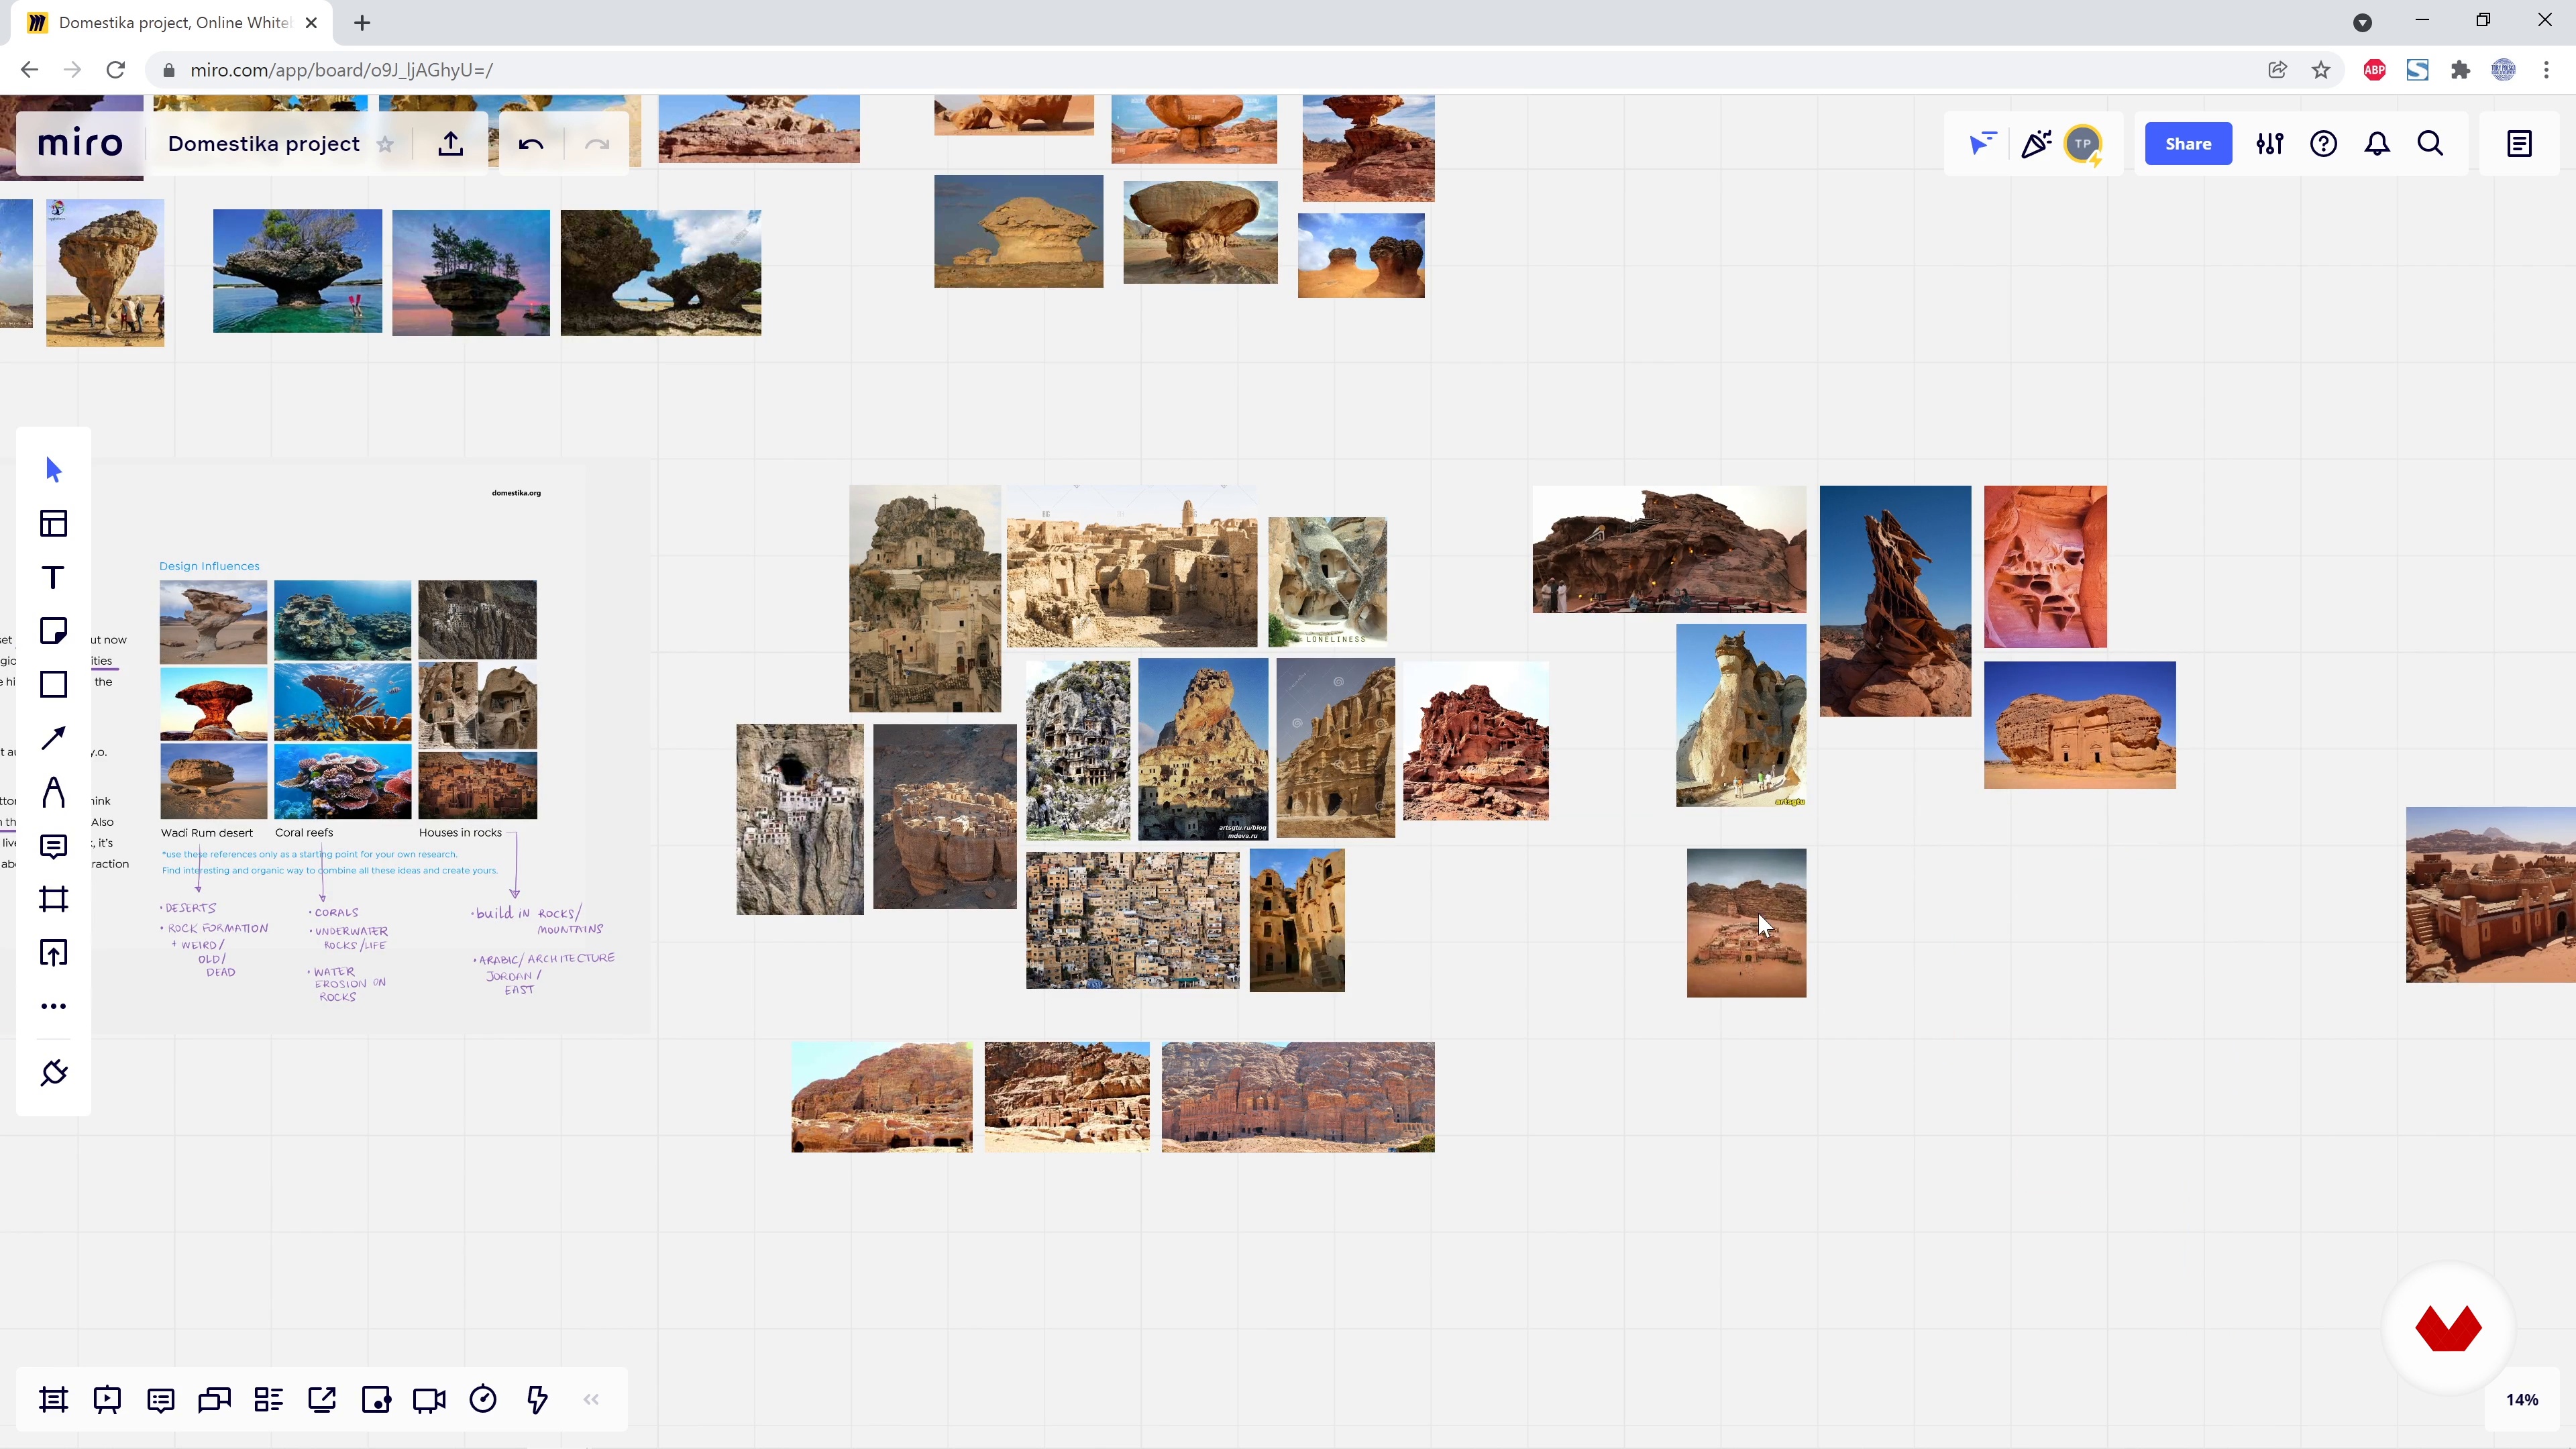Select the wide Petra facade panorama image

coord(1298,1097)
